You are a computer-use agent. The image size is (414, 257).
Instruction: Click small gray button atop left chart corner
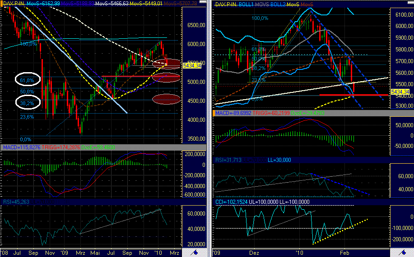[x=203, y=2]
